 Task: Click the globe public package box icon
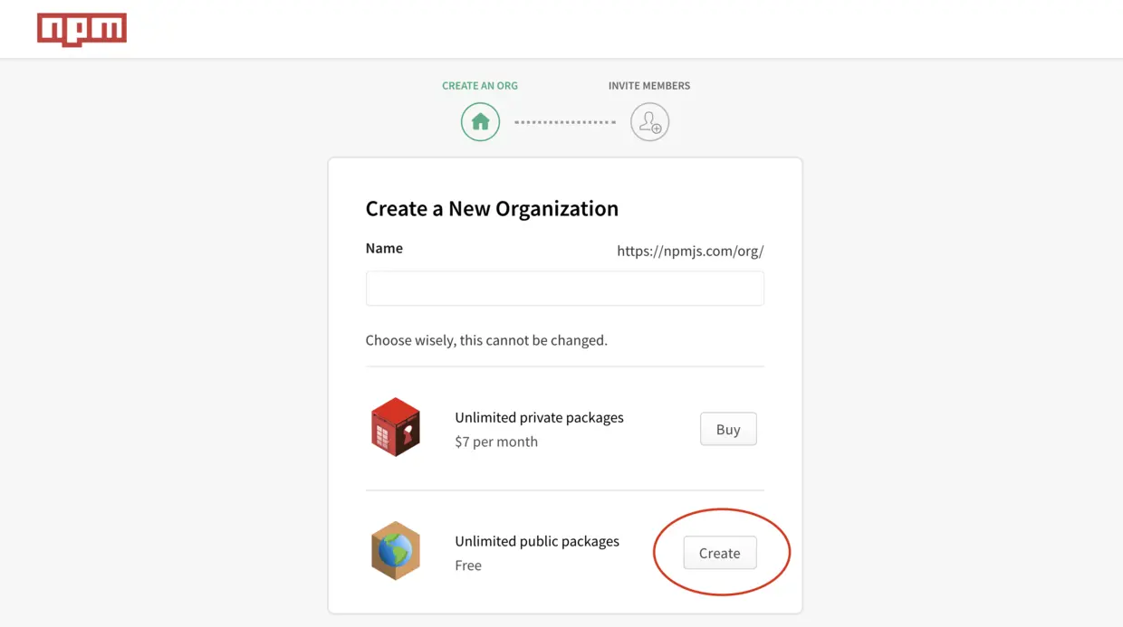[396, 550]
